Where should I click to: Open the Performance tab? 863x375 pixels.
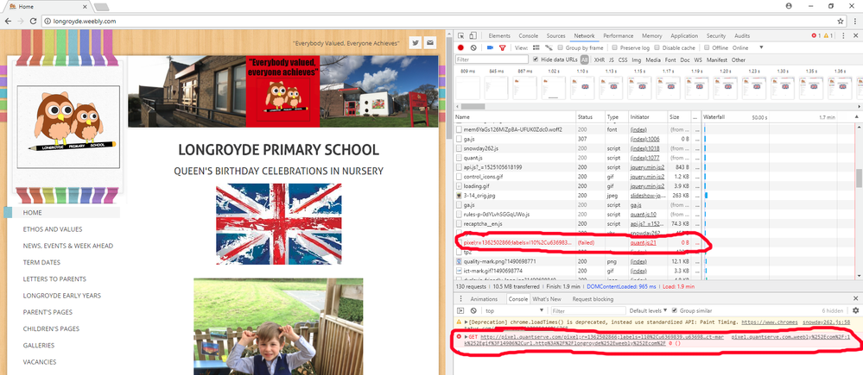click(618, 35)
